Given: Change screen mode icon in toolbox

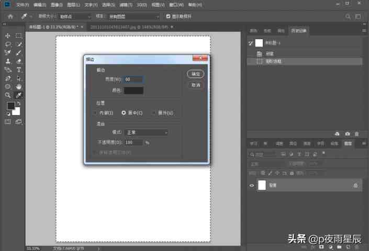Looking at the screenshot, I should (x=19, y=122).
